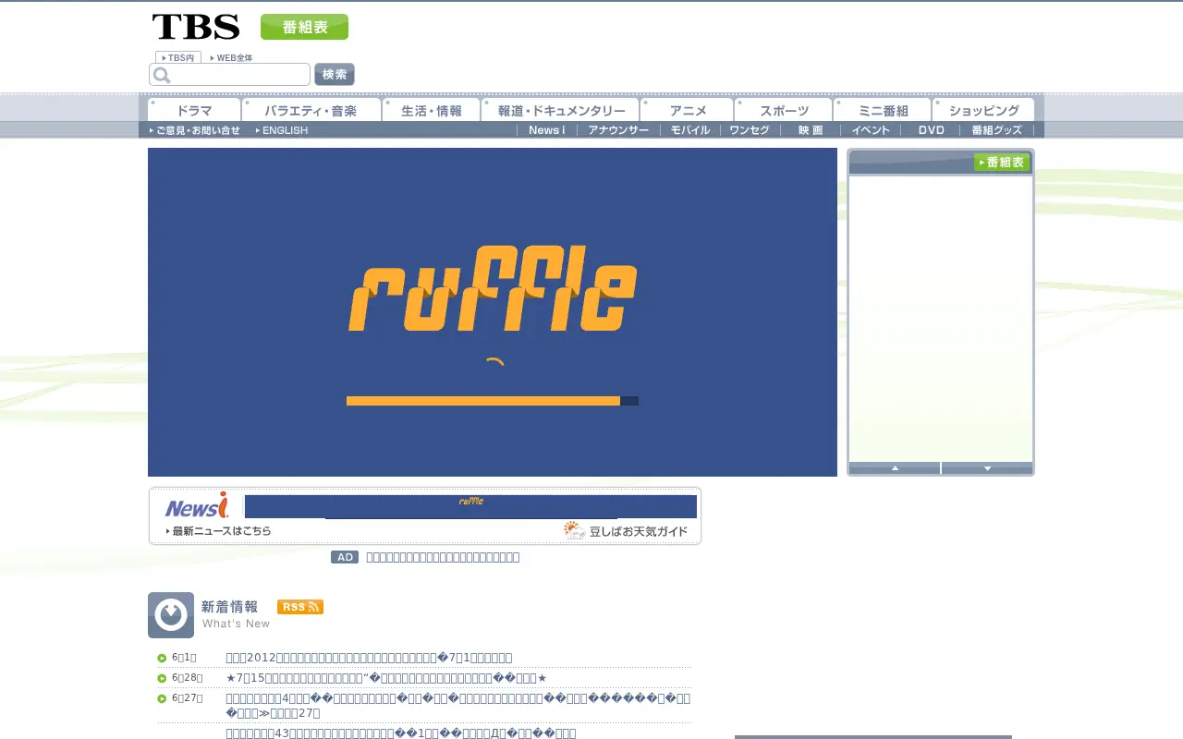
Task: Select the WEB全体 search scope tab
Action: 231,57
